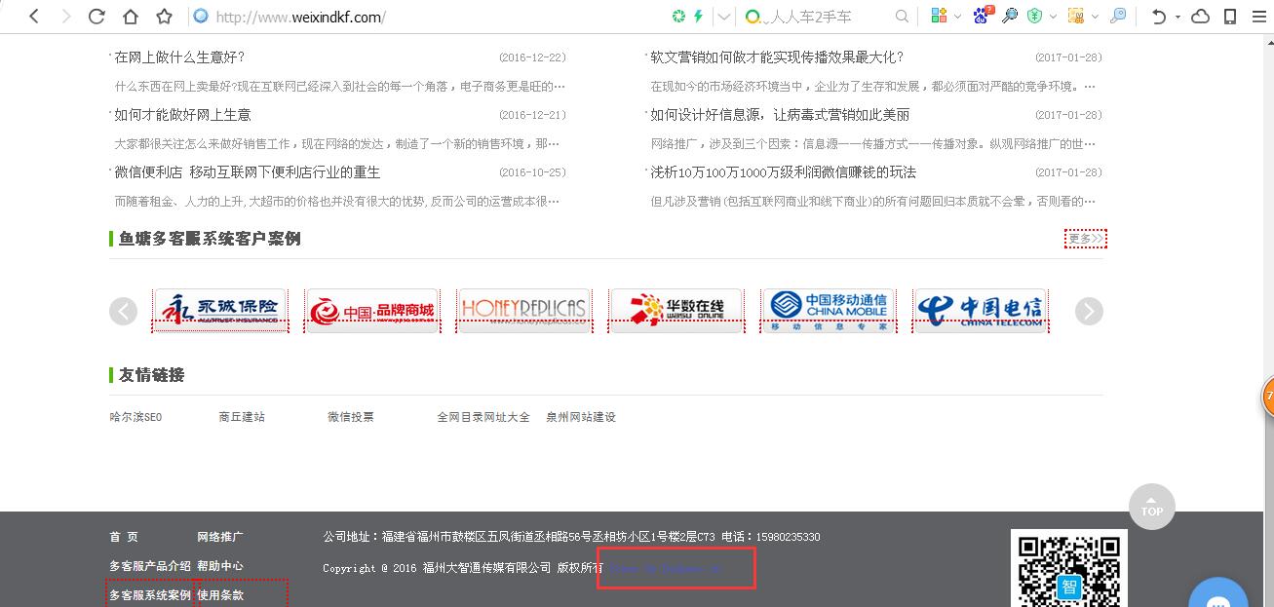Show next logos with carousel right arrow
The height and width of the screenshot is (607, 1274).
1089,311
